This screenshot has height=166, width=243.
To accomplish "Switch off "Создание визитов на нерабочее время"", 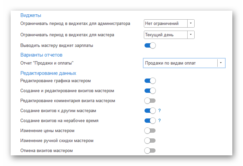I will click(150, 121).
